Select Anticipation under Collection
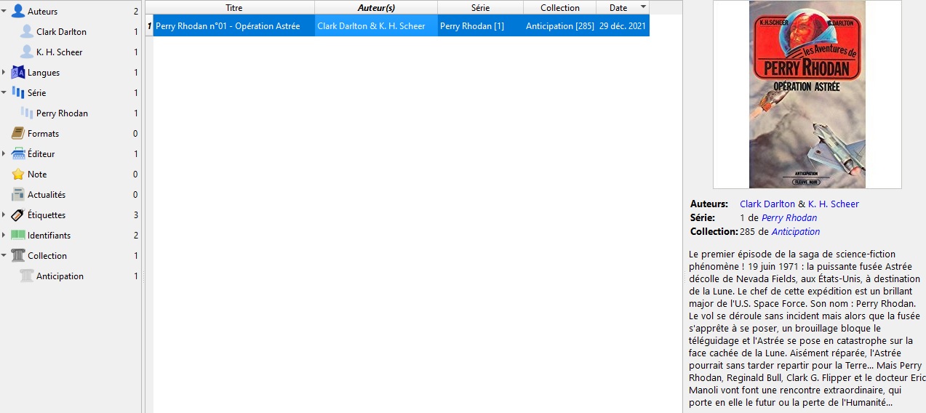This screenshot has height=413, width=926. pos(60,276)
